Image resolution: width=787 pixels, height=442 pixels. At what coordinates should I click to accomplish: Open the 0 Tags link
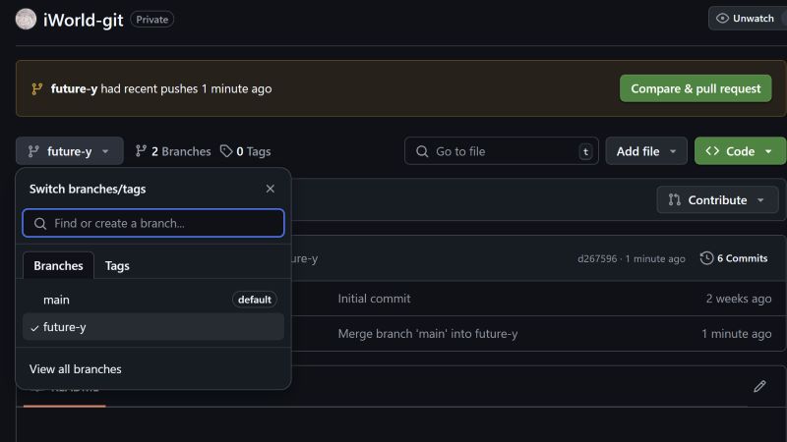pos(245,151)
